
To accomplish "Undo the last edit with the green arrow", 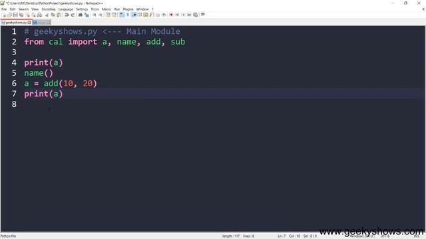I will 67,15.
